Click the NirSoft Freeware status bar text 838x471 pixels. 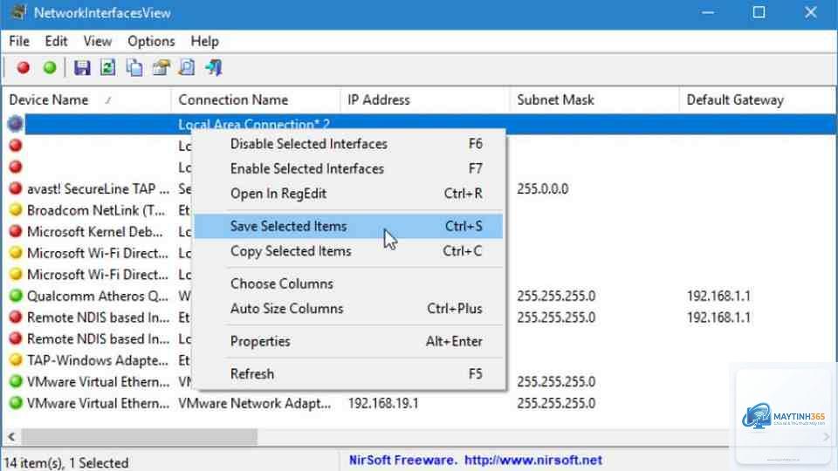tap(402, 460)
